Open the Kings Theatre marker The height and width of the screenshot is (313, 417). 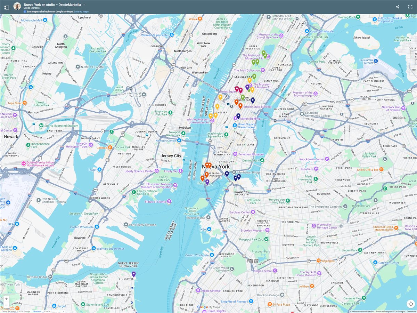(275, 271)
